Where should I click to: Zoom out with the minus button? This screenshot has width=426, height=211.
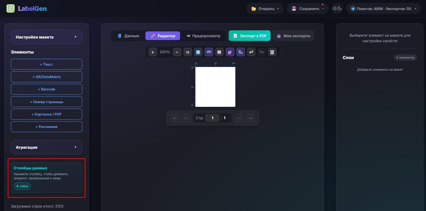pyautogui.click(x=177, y=52)
